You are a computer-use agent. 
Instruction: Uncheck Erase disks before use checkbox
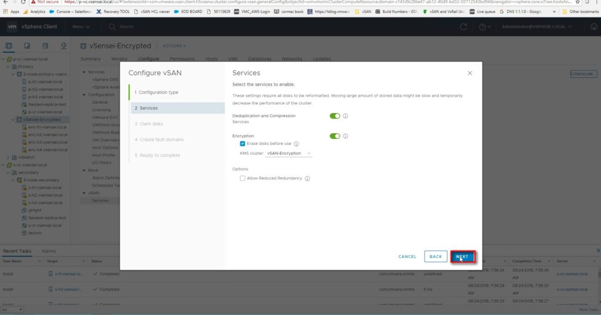pos(242,144)
